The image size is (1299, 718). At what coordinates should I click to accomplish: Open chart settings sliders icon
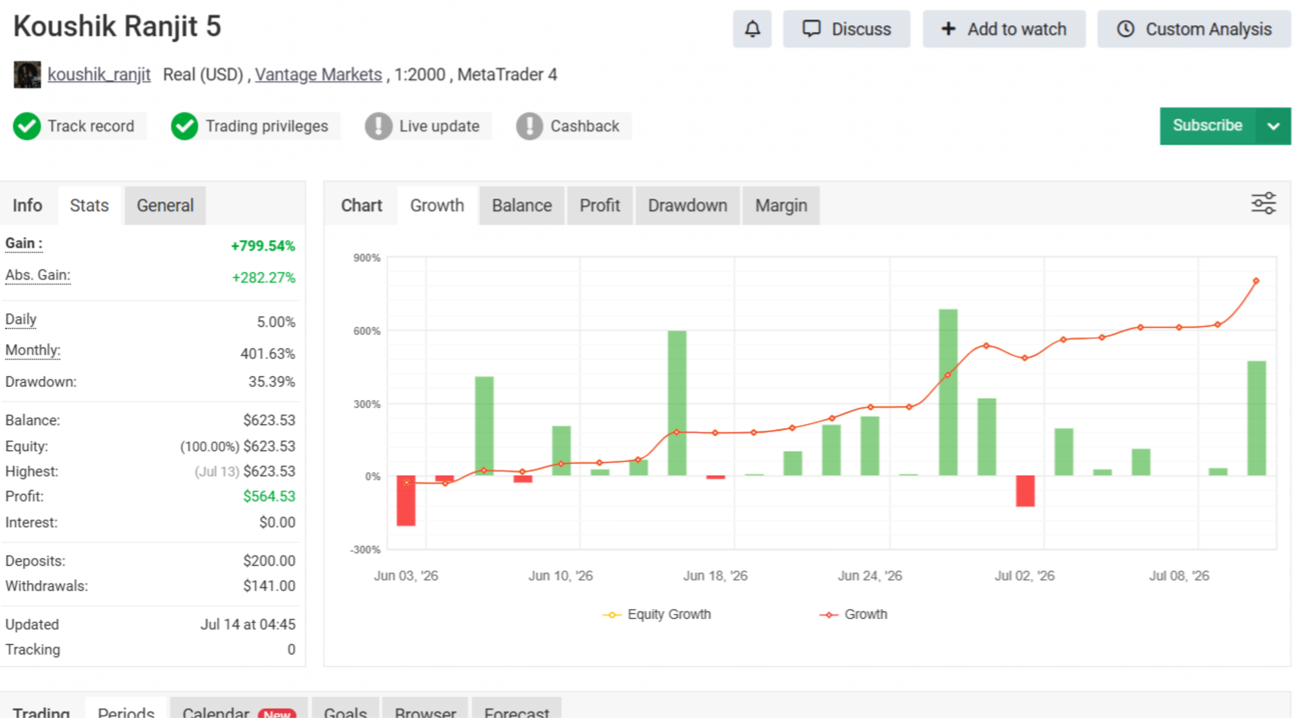[x=1263, y=203]
